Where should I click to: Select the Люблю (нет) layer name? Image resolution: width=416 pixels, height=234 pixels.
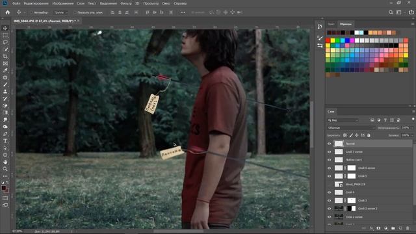click(354, 160)
